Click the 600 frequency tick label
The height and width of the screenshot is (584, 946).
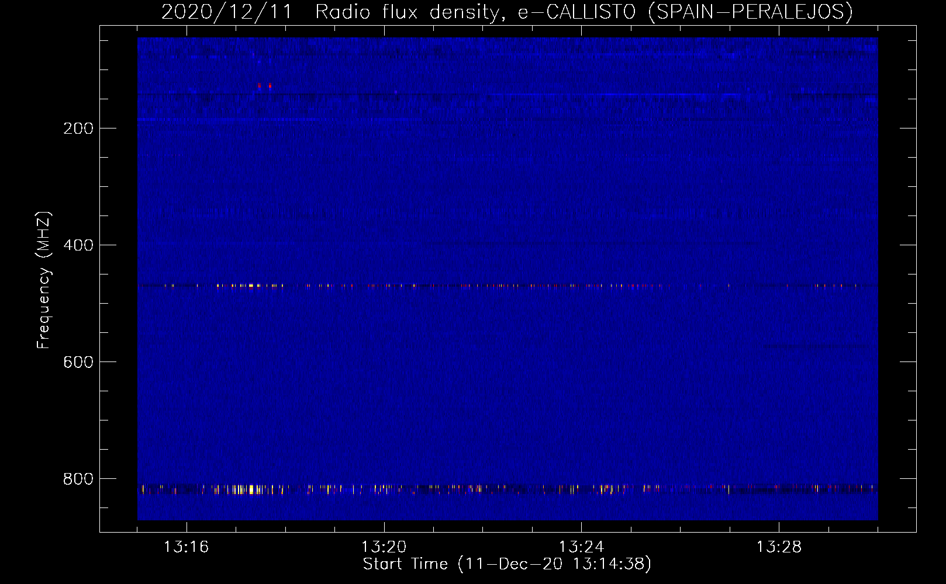[78, 362]
